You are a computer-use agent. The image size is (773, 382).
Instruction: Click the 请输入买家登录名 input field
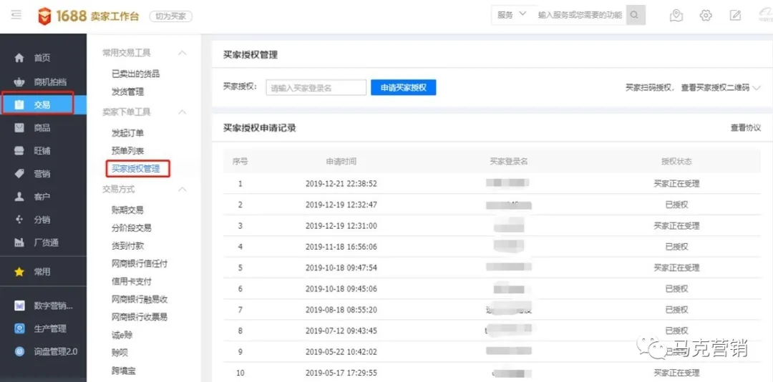[x=316, y=87]
